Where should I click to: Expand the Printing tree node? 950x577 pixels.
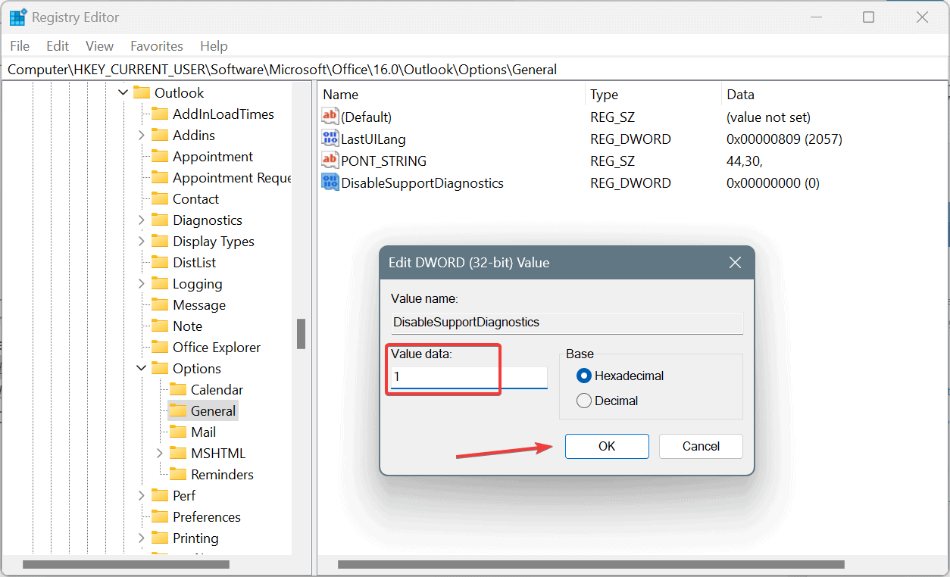pyautogui.click(x=142, y=538)
